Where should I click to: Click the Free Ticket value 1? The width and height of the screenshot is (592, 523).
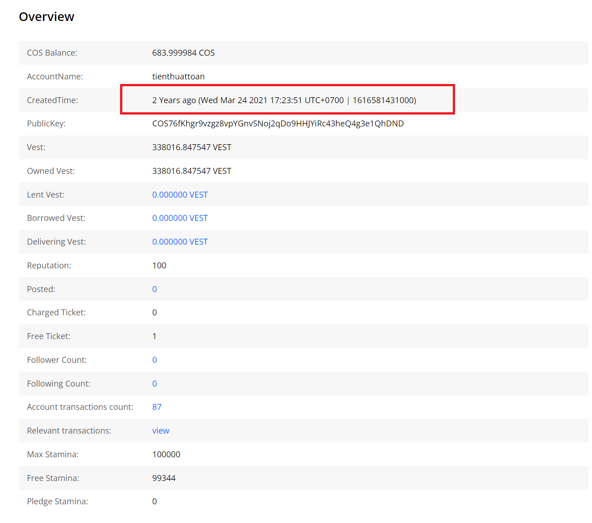coord(154,336)
